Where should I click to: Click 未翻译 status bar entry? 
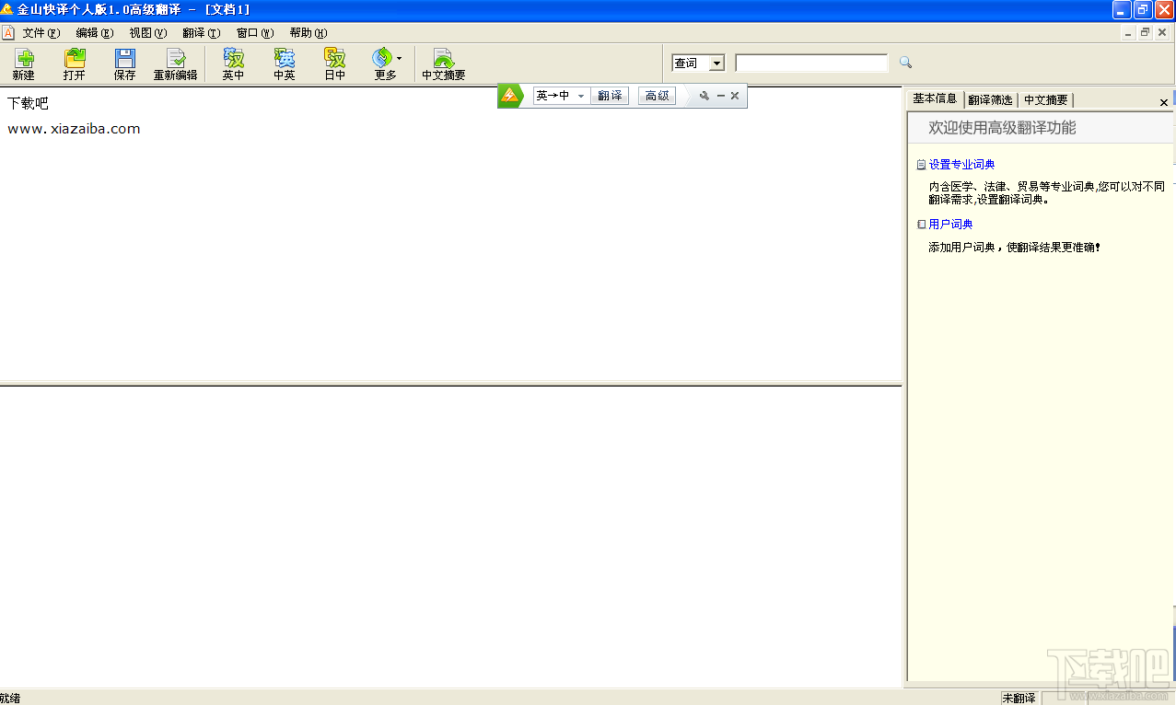coord(1019,698)
